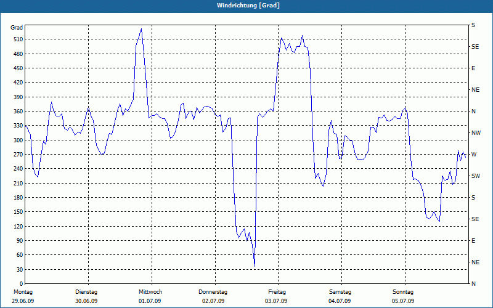Click the Grad unit label on the y-axis
This screenshot has width=493, height=308.
click(17, 28)
